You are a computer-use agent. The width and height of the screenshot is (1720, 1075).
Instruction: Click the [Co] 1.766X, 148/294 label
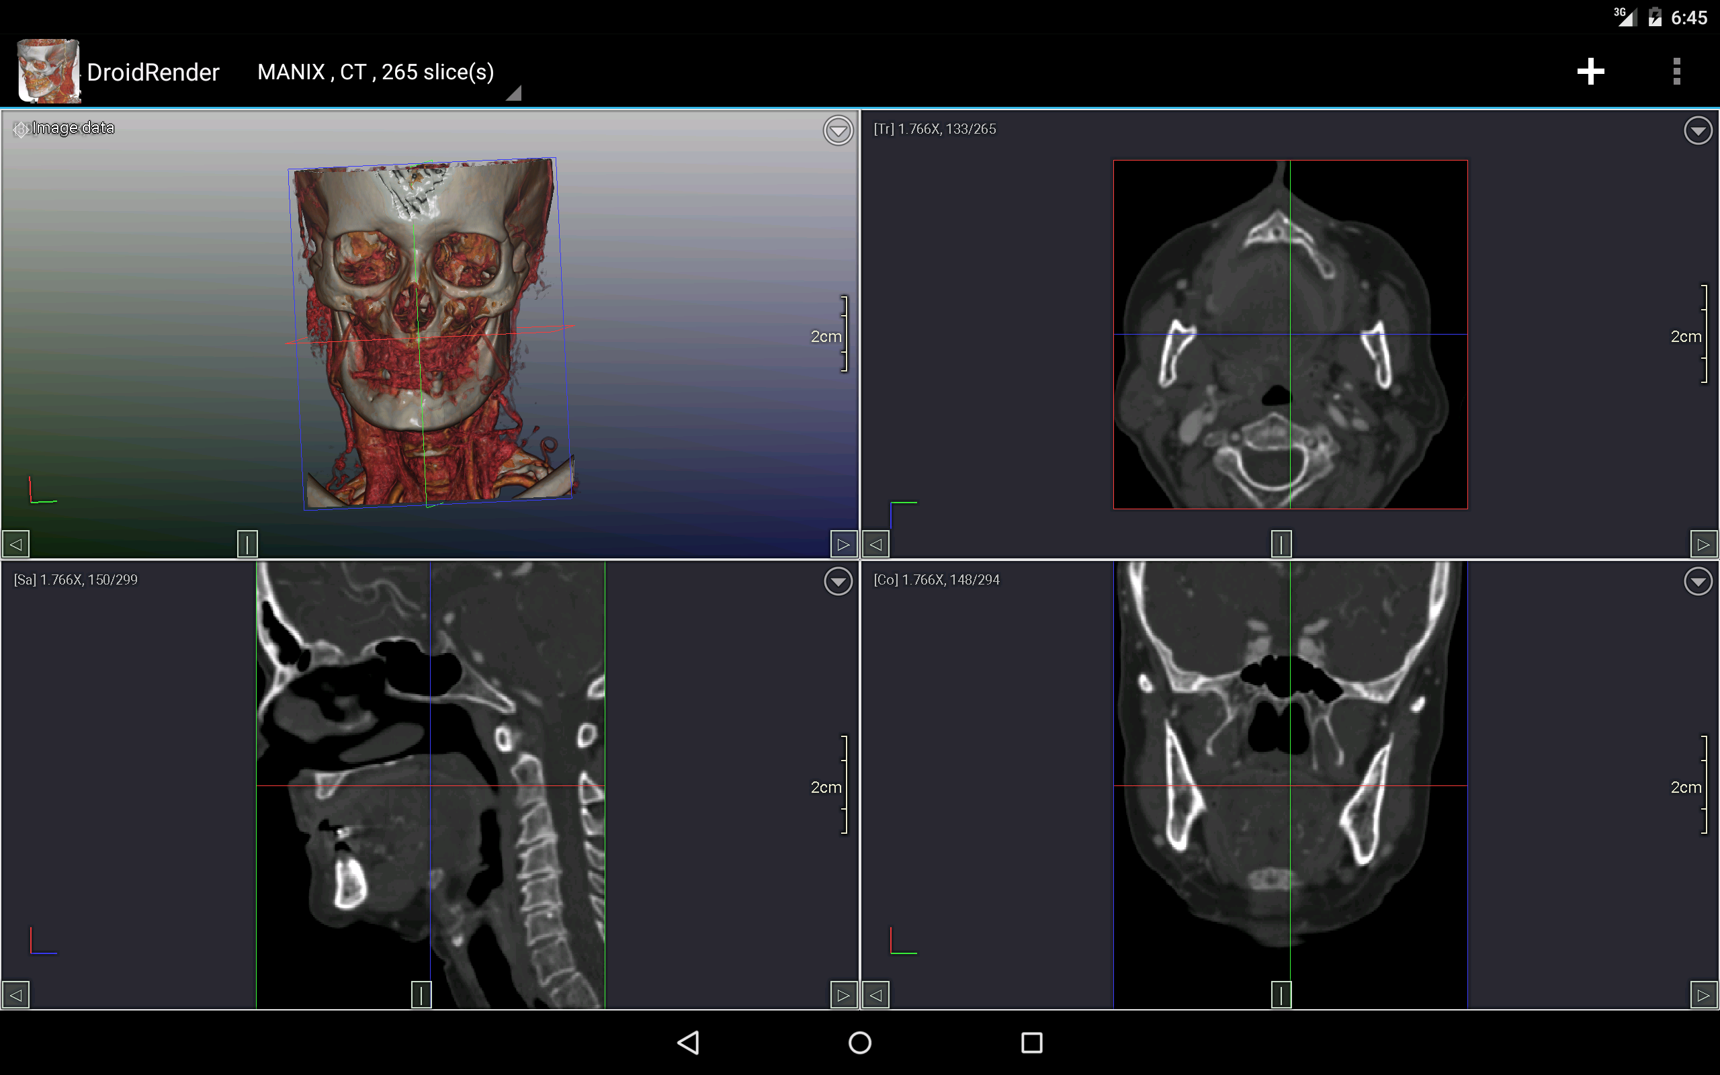936,579
